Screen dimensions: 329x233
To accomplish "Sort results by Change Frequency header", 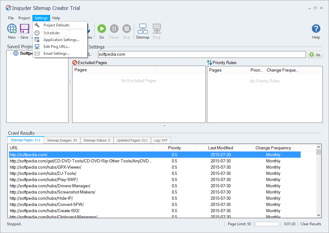I will point(273,148).
